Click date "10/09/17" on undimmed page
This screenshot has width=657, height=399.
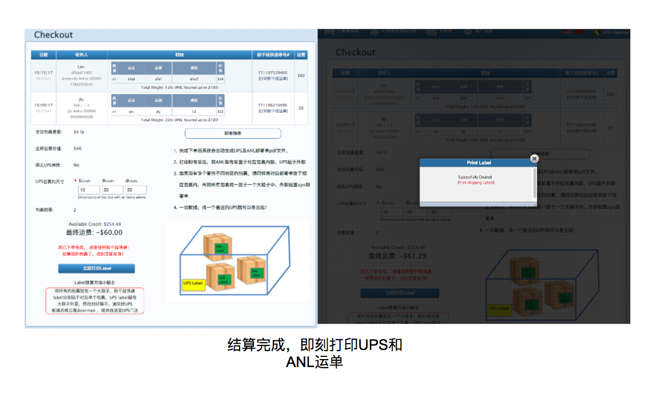pos(43,105)
